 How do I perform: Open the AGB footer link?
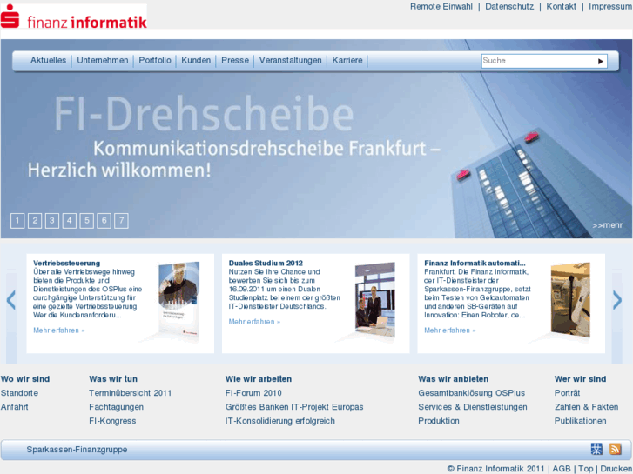pyautogui.click(x=562, y=469)
